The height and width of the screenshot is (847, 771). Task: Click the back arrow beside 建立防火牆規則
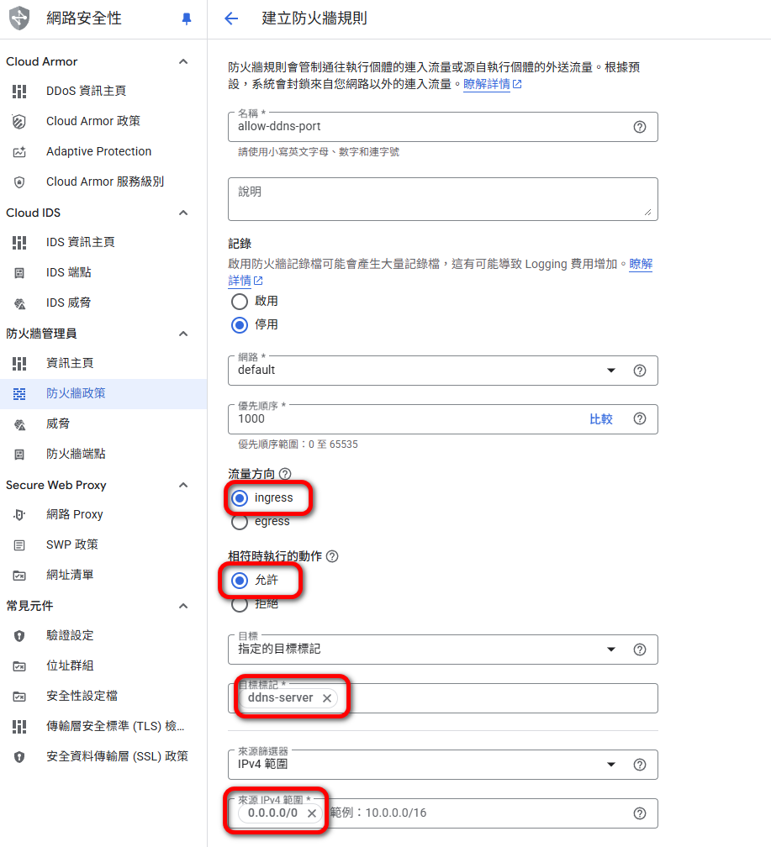(231, 18)
